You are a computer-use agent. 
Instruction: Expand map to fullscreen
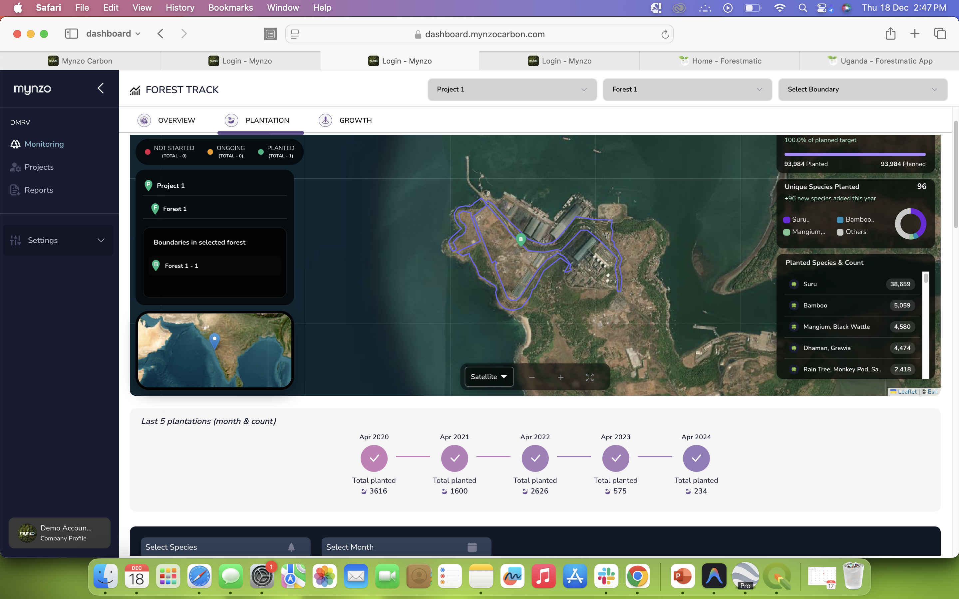(589, 377)
